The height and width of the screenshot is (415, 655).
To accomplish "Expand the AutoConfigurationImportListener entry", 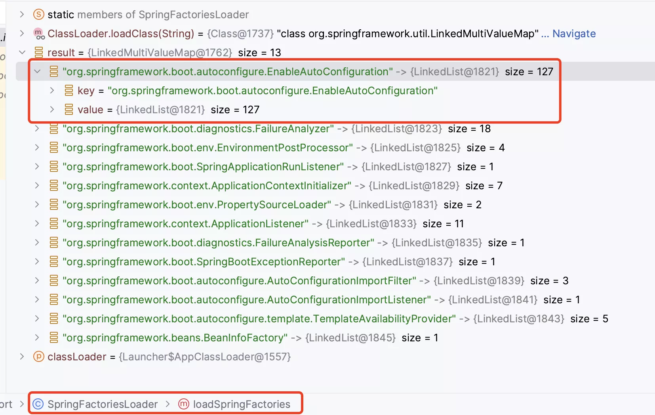I will pyautogui.click(x=37, y=300).
